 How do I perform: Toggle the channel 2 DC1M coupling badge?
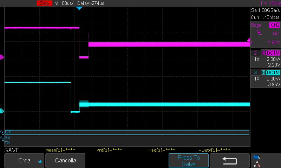pos(273,53)
